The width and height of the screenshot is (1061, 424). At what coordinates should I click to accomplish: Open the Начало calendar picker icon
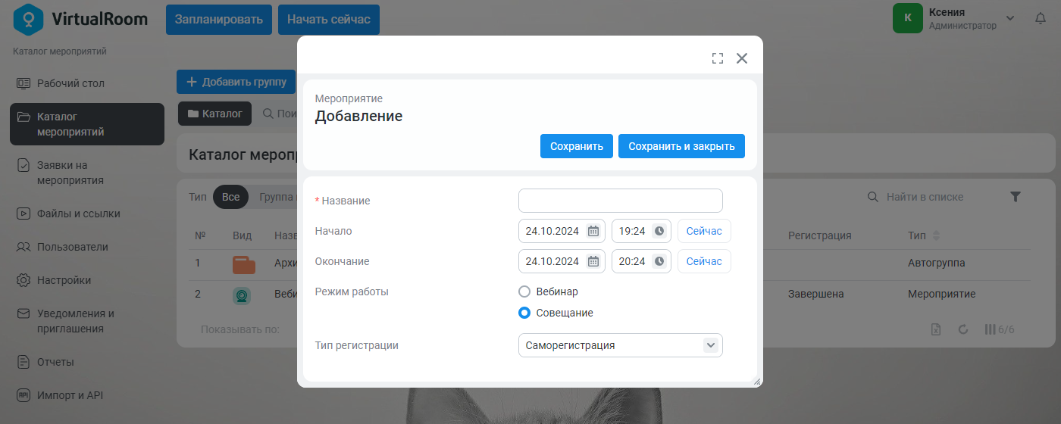593,231
